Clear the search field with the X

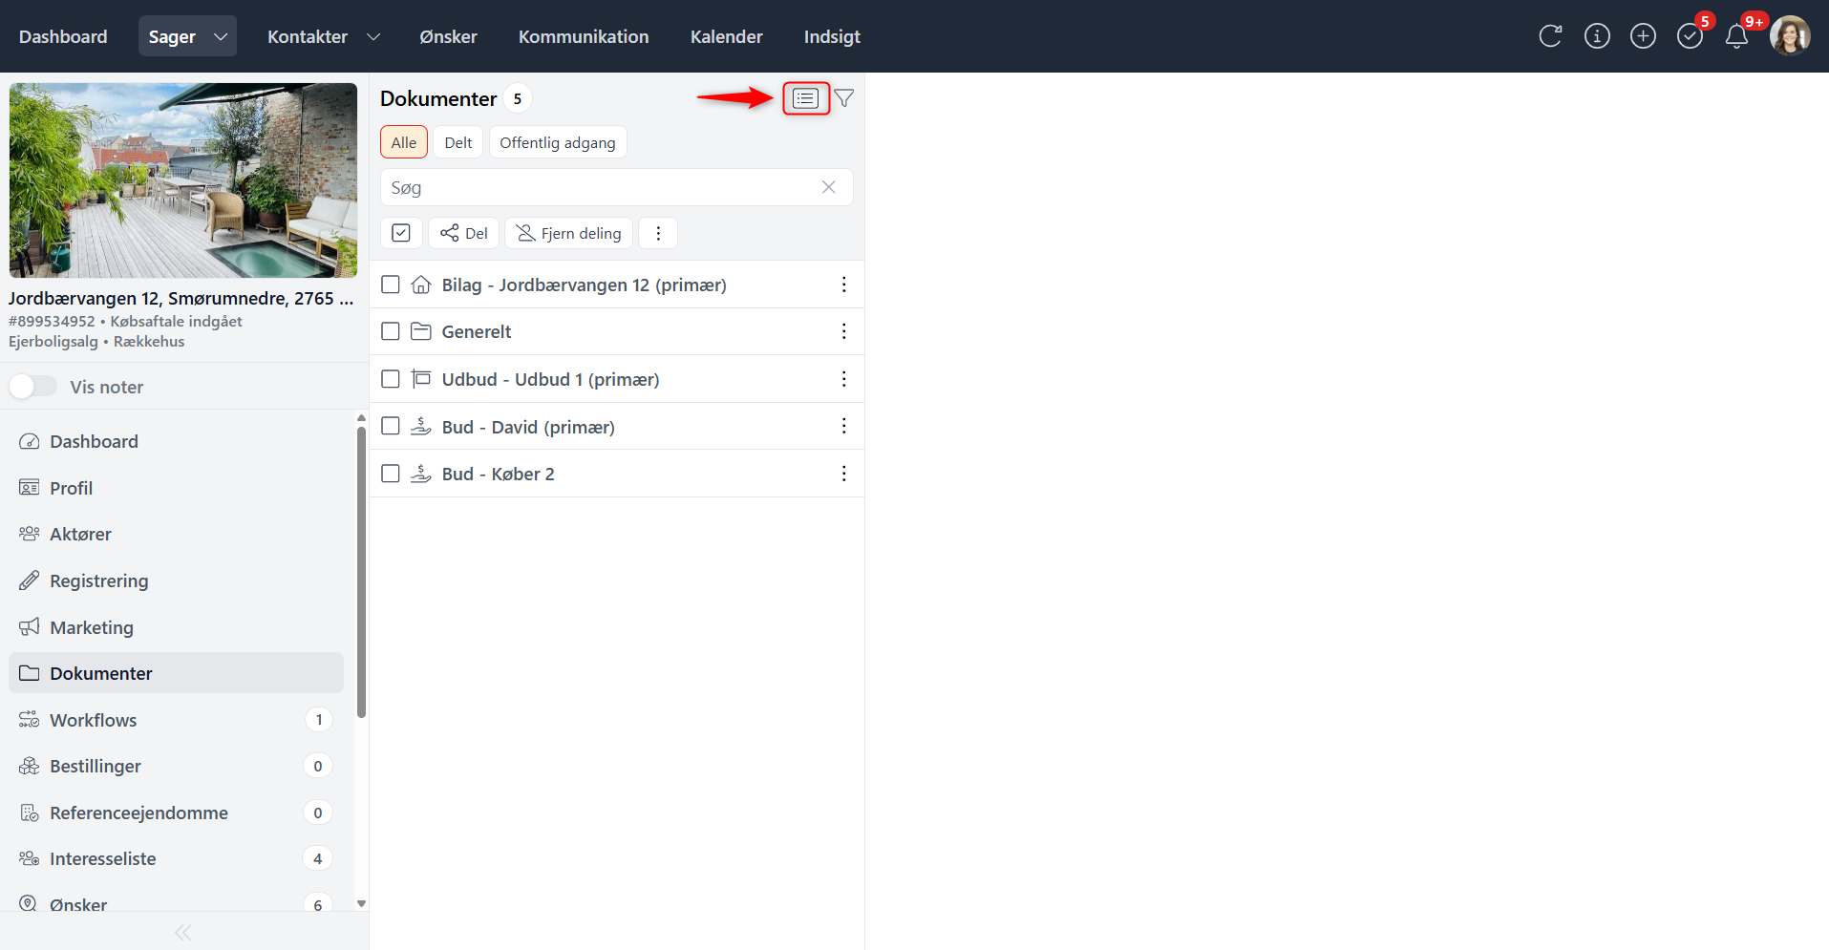pos(829,187)
